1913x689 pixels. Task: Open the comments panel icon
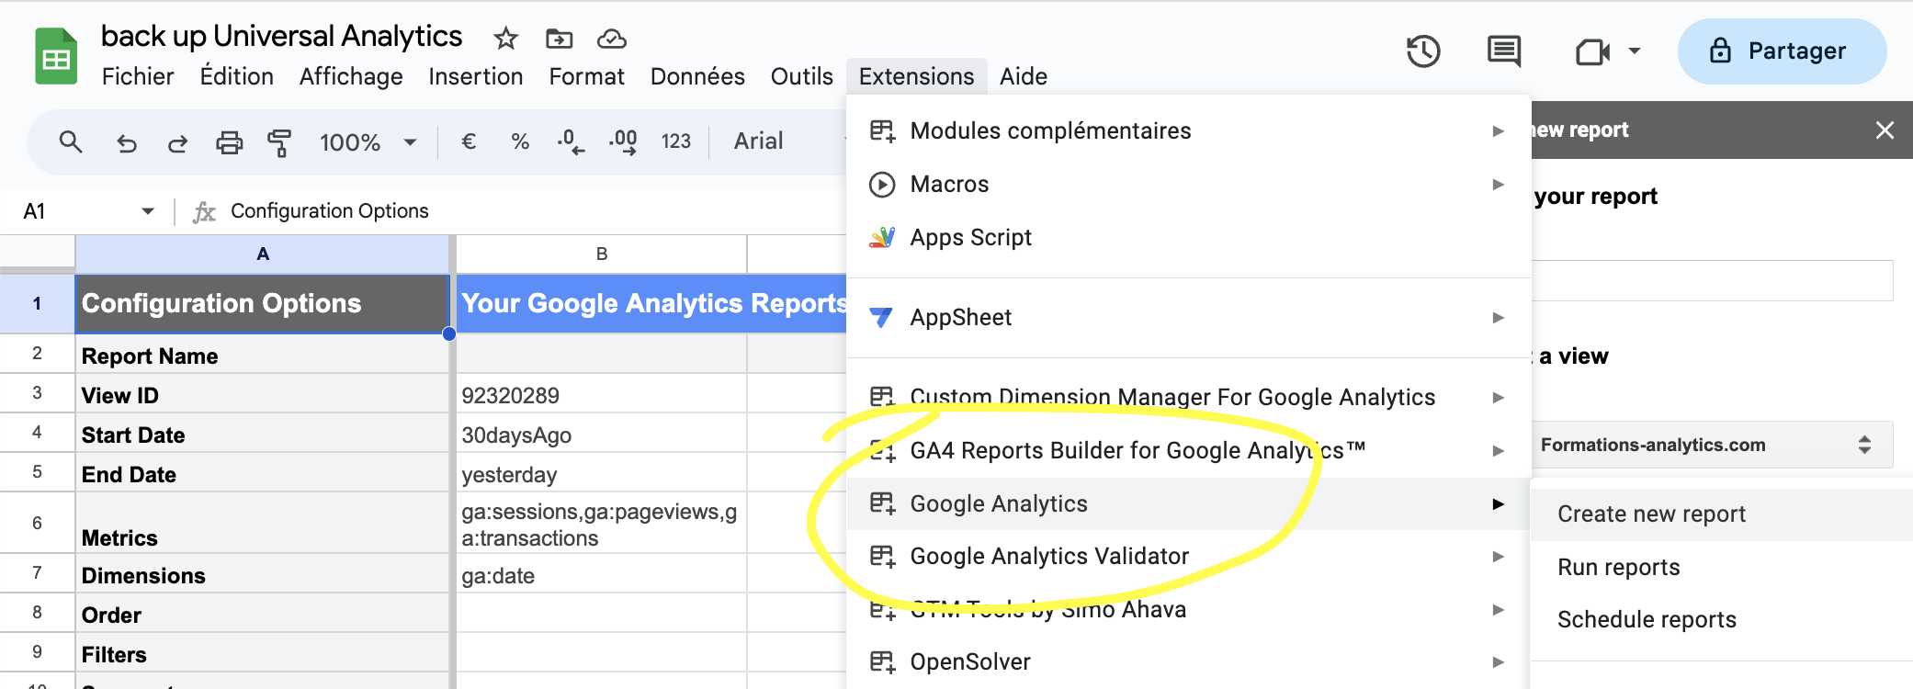(1503, 51)
